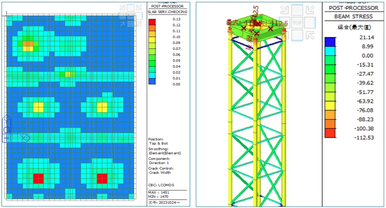Click the BEAM STRESS legend title

click(353, 17)
